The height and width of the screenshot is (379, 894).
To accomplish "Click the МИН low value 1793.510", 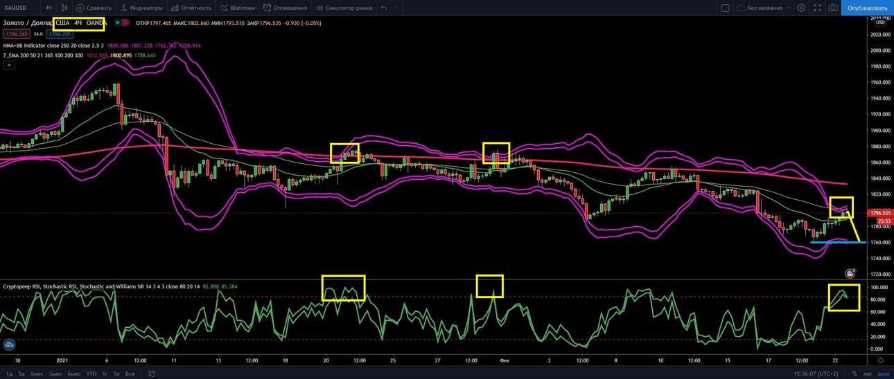I will tap(235, 23).
